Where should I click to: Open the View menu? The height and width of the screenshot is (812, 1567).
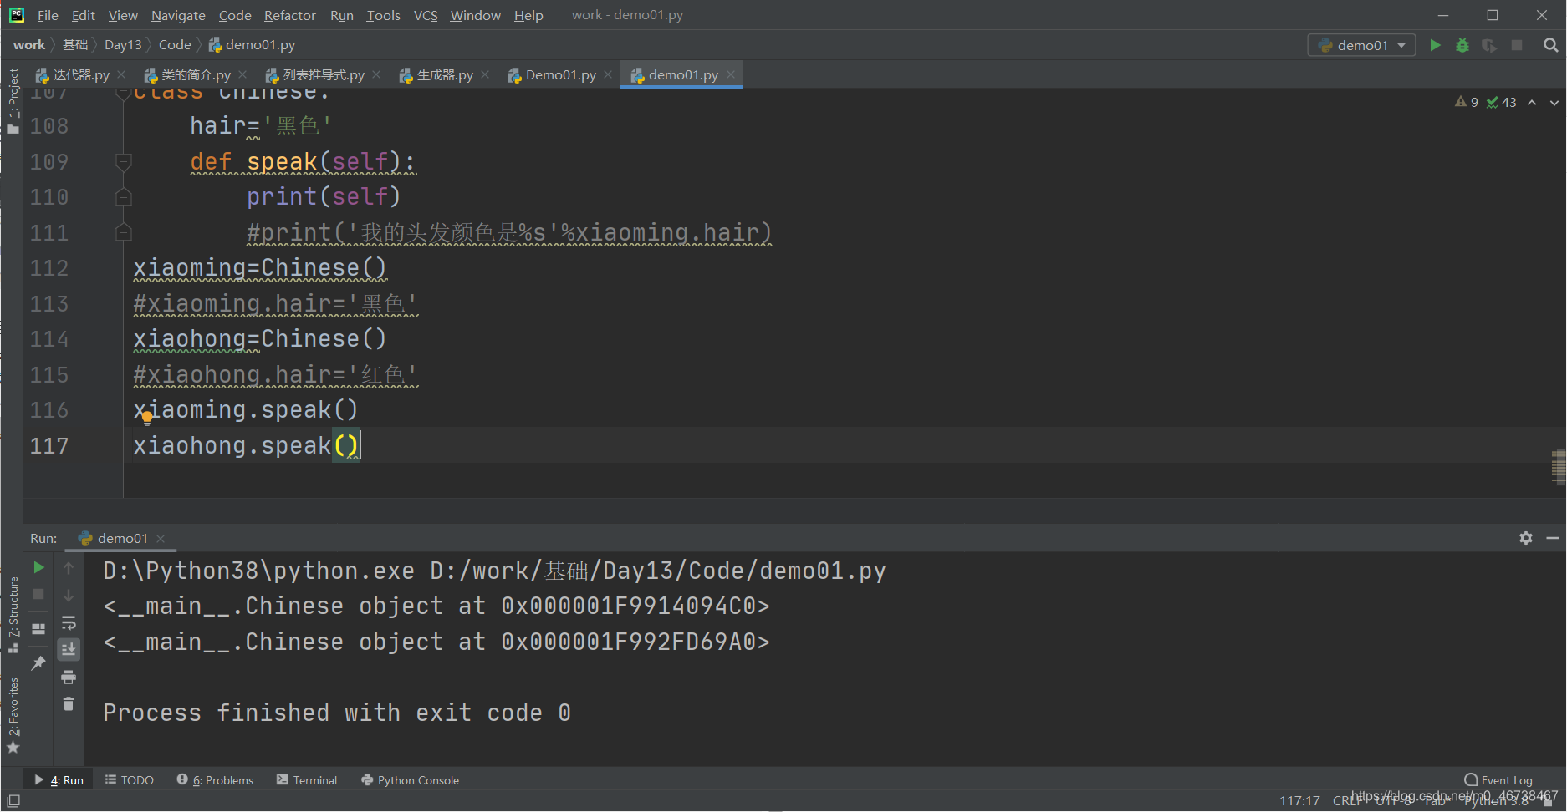[x=123, y=15]
